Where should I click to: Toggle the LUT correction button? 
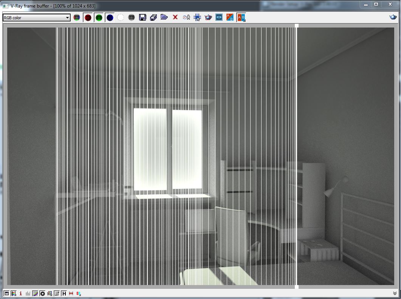pyautogui.click(x=57, y=293)
